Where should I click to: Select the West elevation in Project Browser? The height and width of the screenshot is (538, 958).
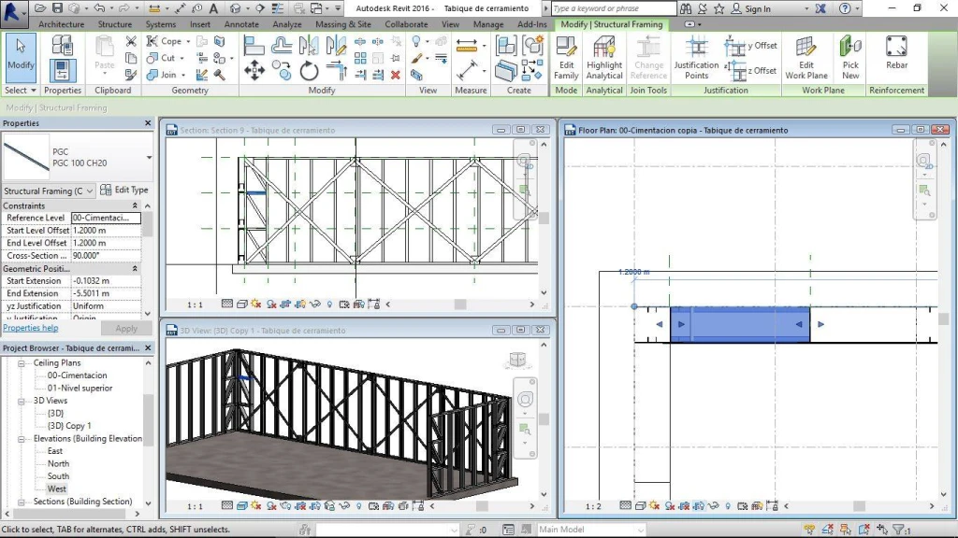pyautogui.click(x=57, y=488)
